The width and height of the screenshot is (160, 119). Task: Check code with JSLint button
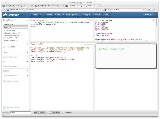pos(96,15)
